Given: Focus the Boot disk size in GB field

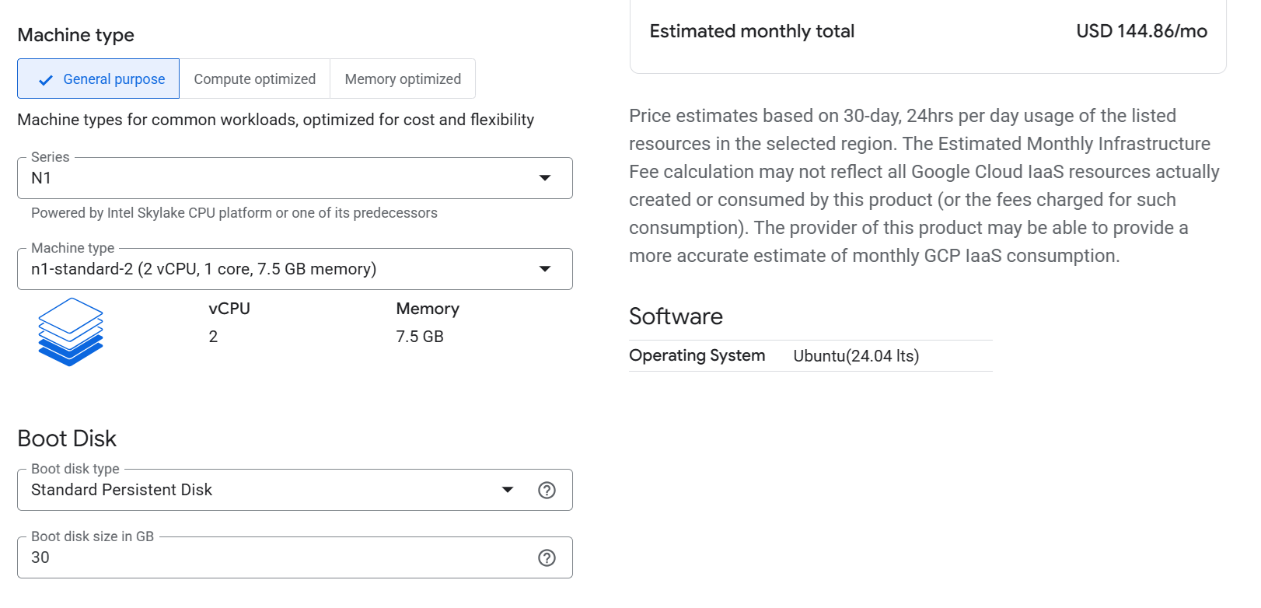Looking at the screenshot, I should coord(272,557).
